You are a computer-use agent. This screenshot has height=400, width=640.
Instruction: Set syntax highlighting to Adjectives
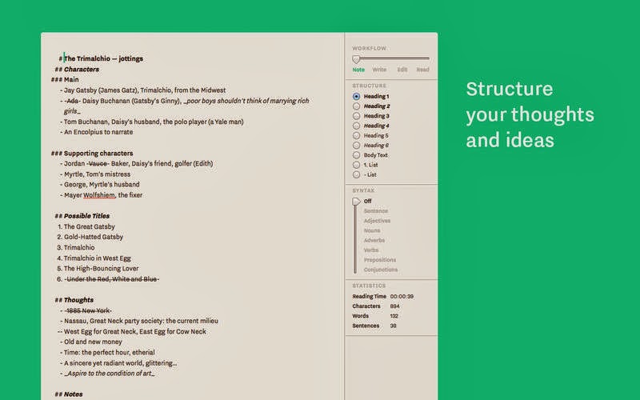(377, 221)
